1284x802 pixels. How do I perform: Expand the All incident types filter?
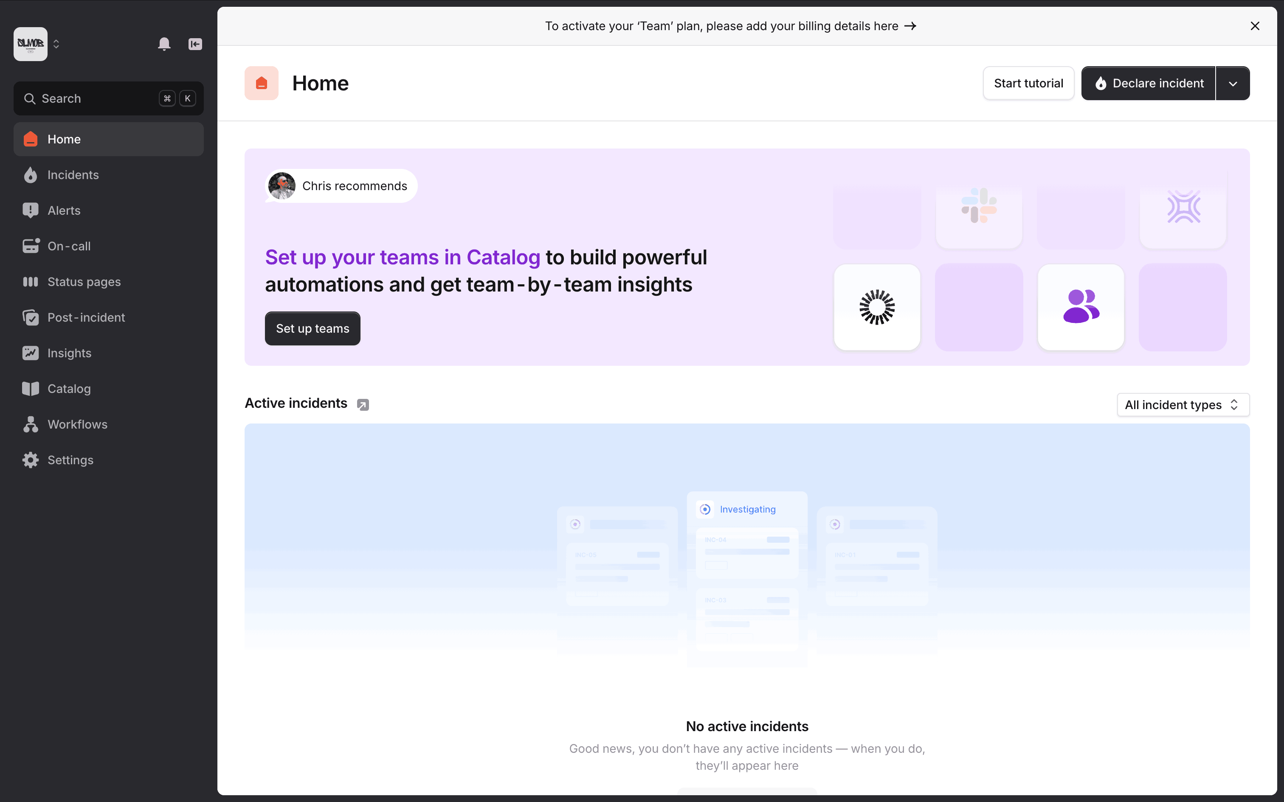[1183, 405]
